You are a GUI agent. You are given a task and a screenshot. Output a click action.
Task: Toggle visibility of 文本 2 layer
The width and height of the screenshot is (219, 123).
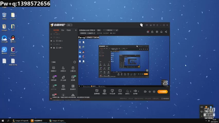tap(51, 37)
